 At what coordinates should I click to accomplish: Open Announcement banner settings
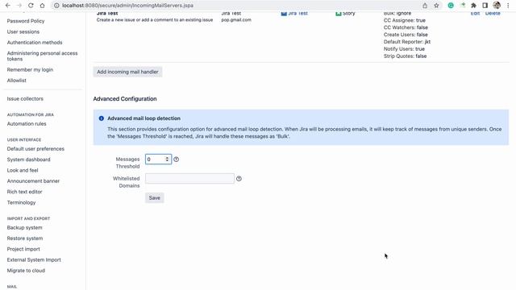(x=33, y=181)
